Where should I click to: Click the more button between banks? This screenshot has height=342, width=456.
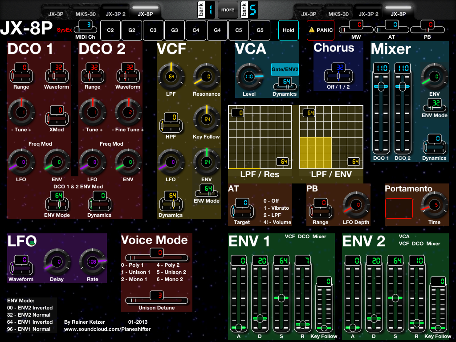click(x=228, y=10)
